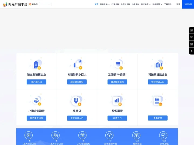Expand the 股权融资 navigation menu

tap(145, 4)
